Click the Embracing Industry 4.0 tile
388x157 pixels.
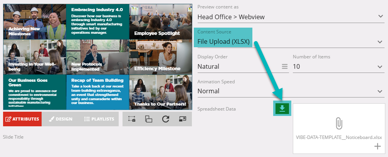click(x=97, y=22)
